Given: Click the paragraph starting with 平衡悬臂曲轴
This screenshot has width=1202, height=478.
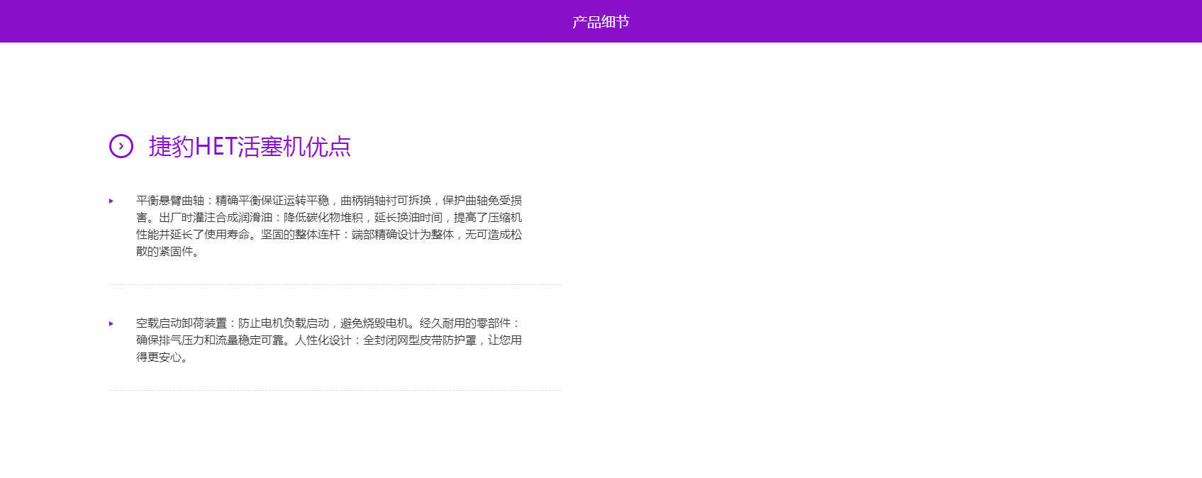Looking at the screenshot, I should (x=329, y=226).
